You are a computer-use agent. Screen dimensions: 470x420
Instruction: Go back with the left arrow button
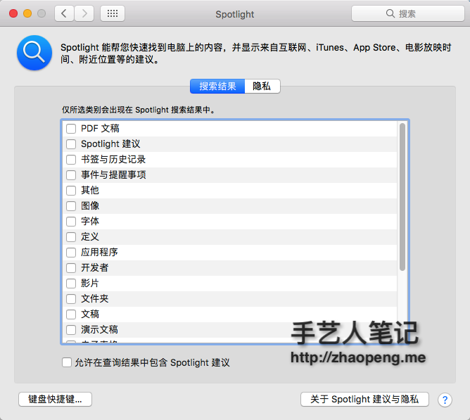pyautogui.click(x=64, y=13)
